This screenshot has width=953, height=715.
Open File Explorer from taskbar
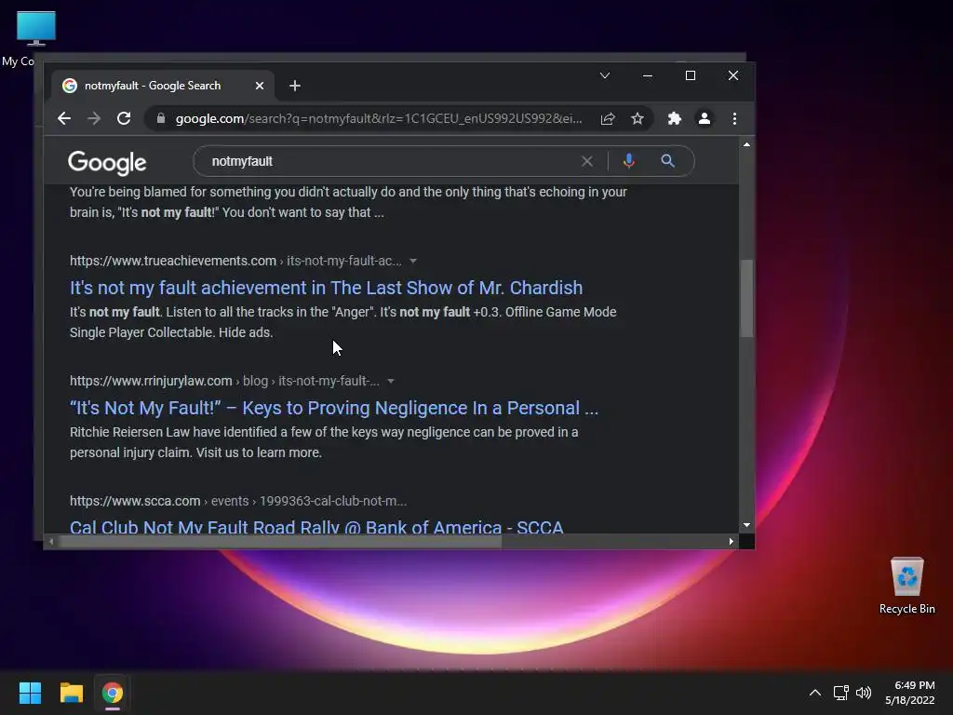(71, 693)
